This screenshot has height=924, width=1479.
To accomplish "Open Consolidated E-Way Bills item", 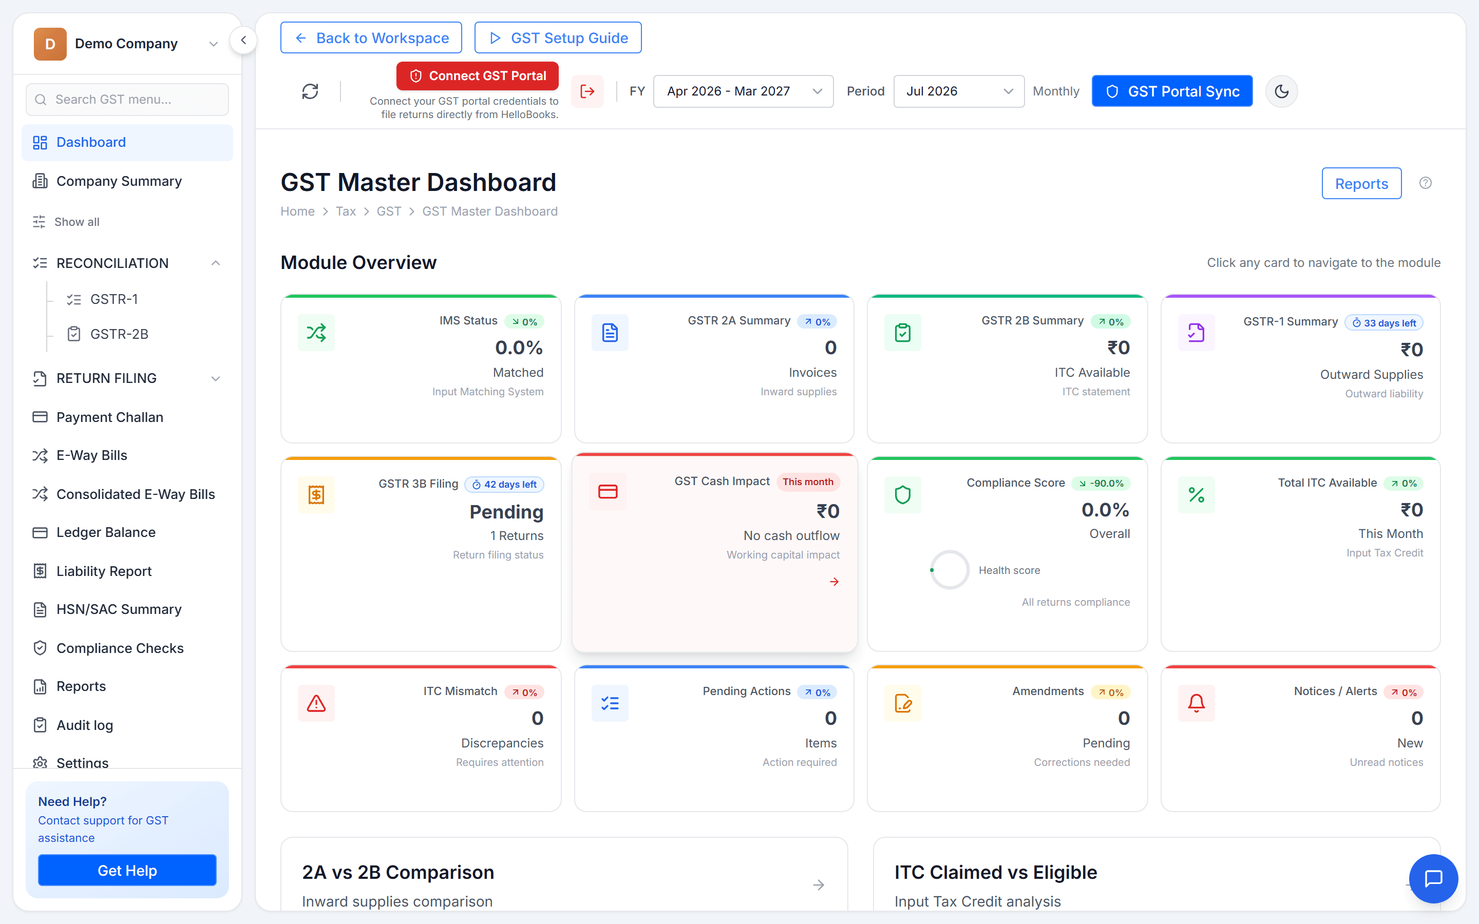I will (127, 494).
